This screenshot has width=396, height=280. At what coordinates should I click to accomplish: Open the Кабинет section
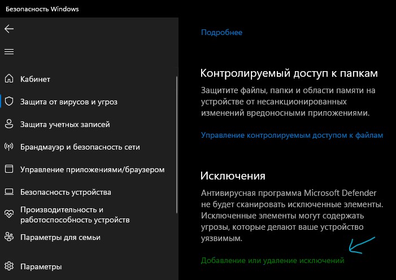point(35,79)
